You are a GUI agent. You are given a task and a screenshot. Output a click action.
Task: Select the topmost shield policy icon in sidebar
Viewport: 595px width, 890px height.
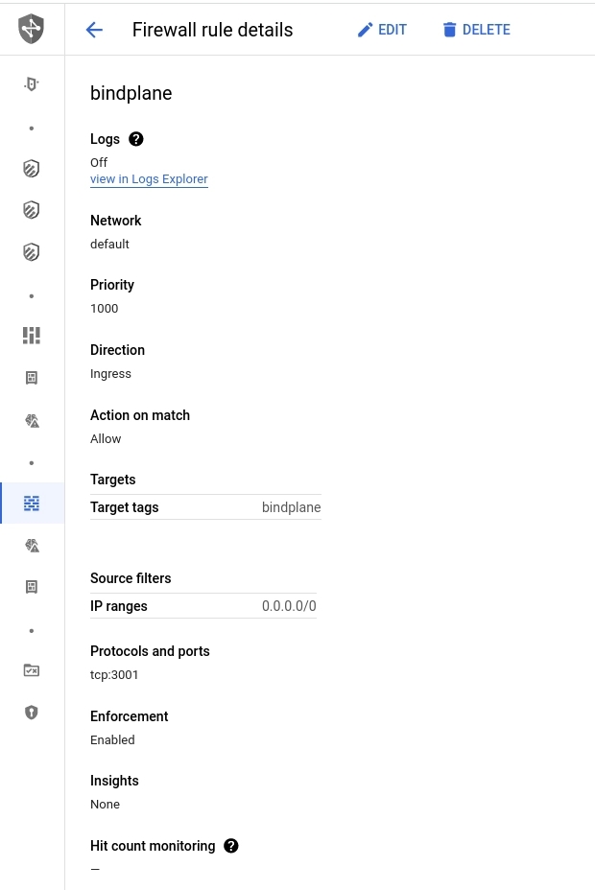tap(31, 168)
